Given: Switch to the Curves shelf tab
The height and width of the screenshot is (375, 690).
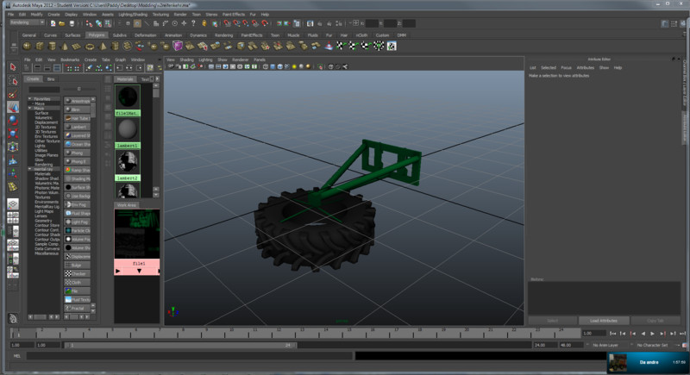Looking at the screenshot, I should [x=50, y=35].
